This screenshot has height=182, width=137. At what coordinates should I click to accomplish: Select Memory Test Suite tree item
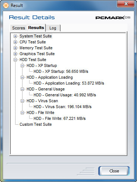(36, 48)
